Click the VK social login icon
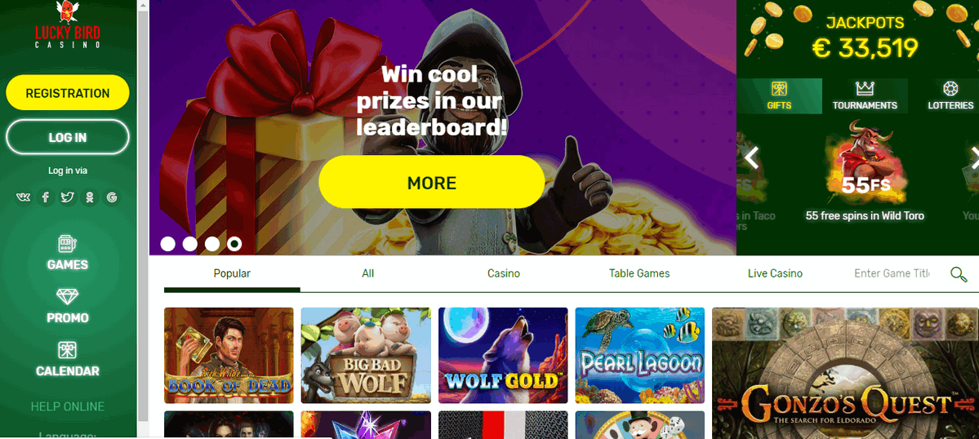979x439 pixels. pyautogui.click(x=23, y=197)
